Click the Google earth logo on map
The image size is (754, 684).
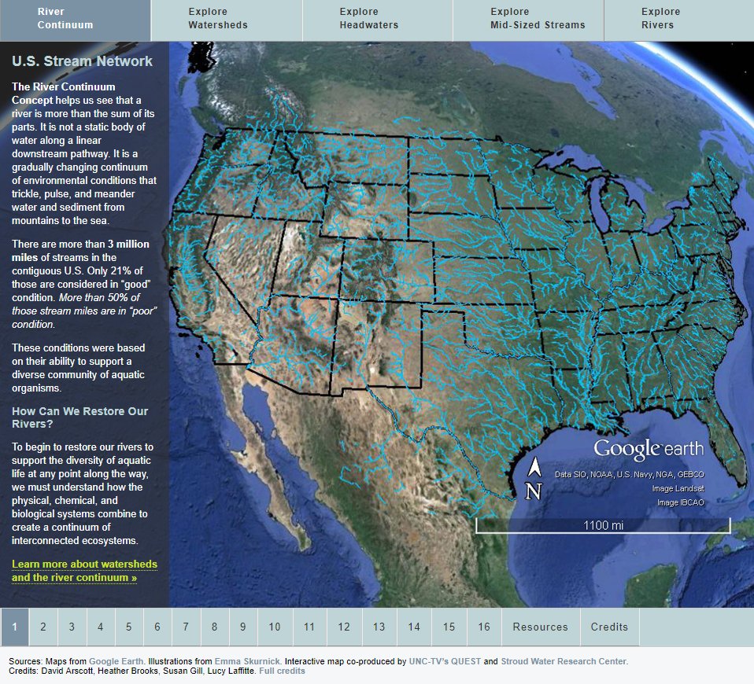tap(649, 450)
